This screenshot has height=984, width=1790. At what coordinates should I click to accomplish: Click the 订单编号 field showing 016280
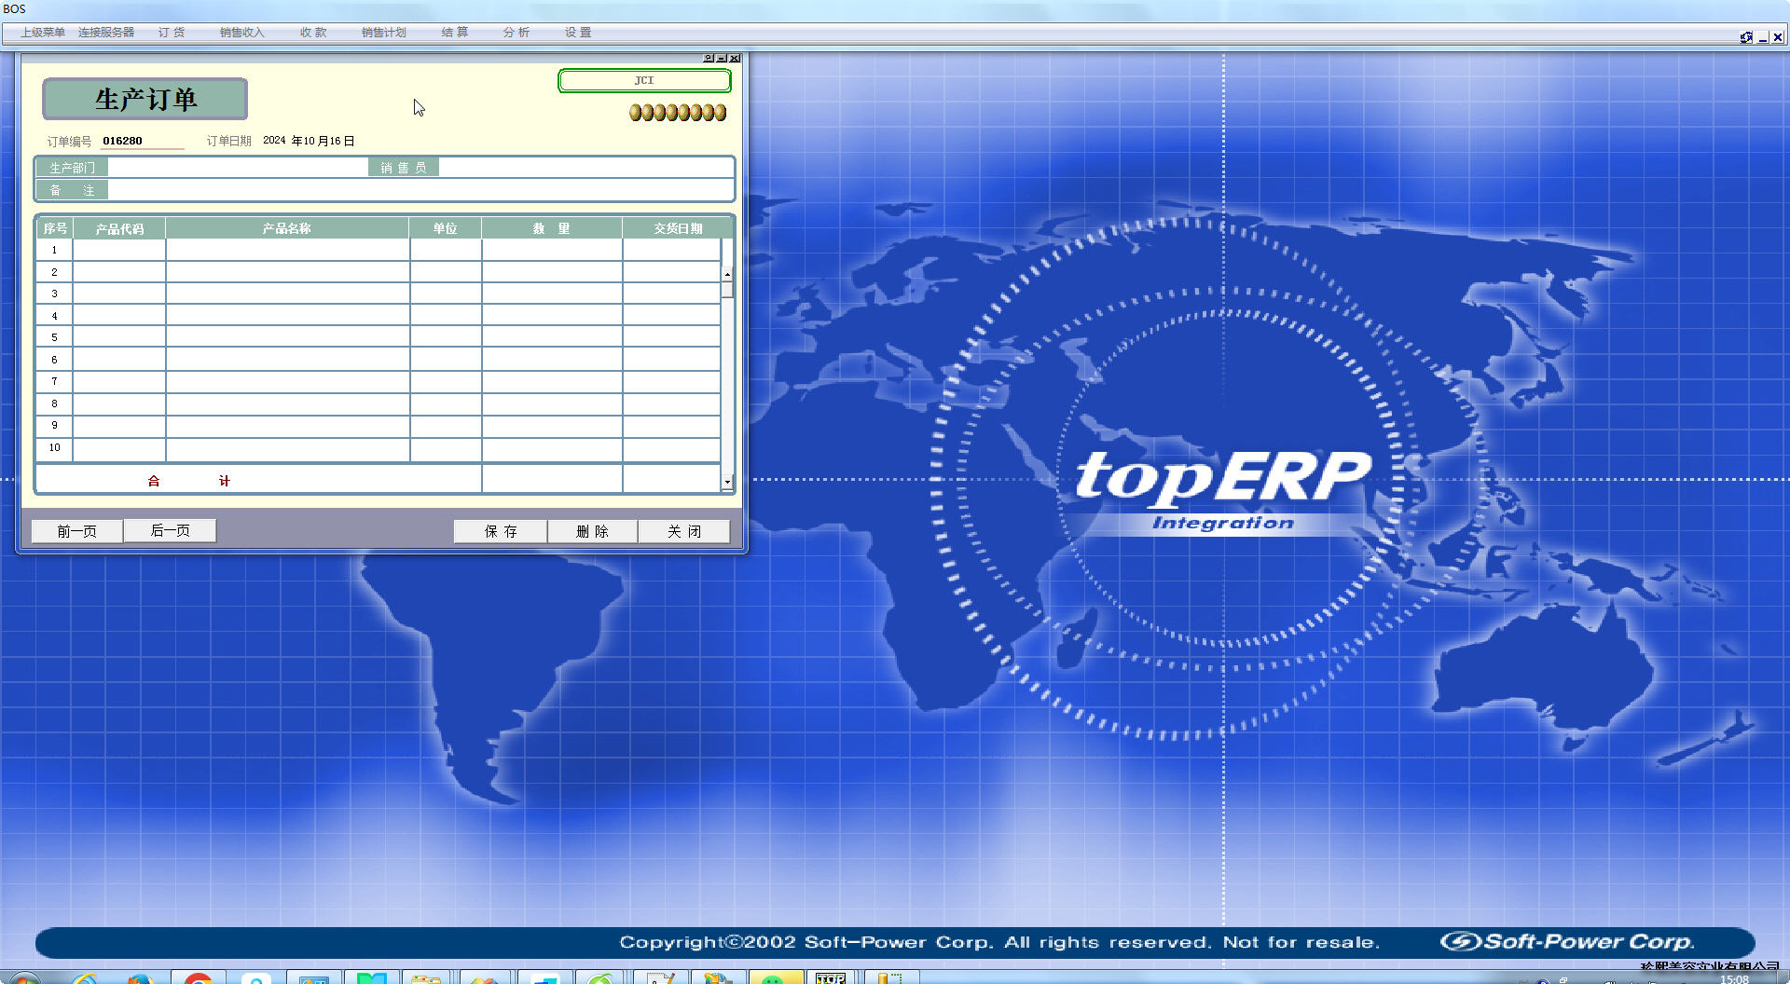(x=142, y=141)
